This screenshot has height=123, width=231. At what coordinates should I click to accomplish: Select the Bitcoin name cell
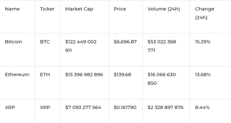click(13, 42)
